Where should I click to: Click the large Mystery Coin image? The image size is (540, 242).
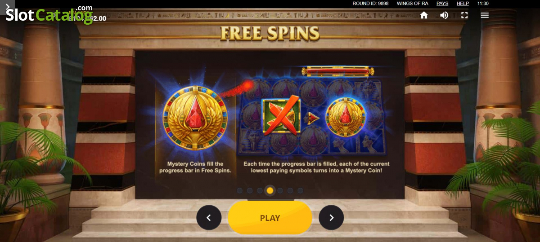[195, 118]
